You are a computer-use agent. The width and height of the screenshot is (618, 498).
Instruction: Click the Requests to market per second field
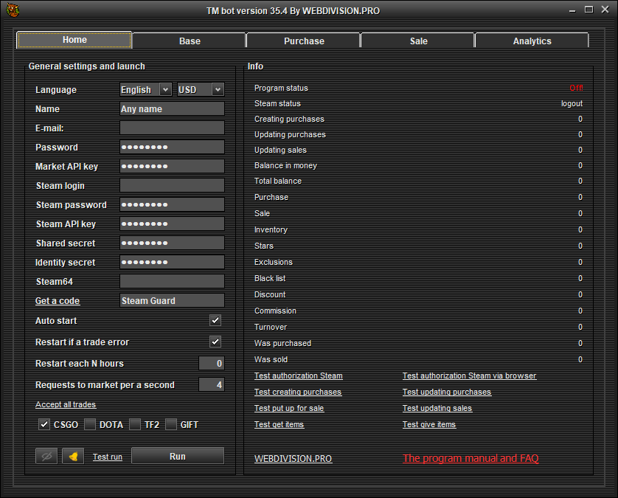pyautogui.click(x=211, y=384)
